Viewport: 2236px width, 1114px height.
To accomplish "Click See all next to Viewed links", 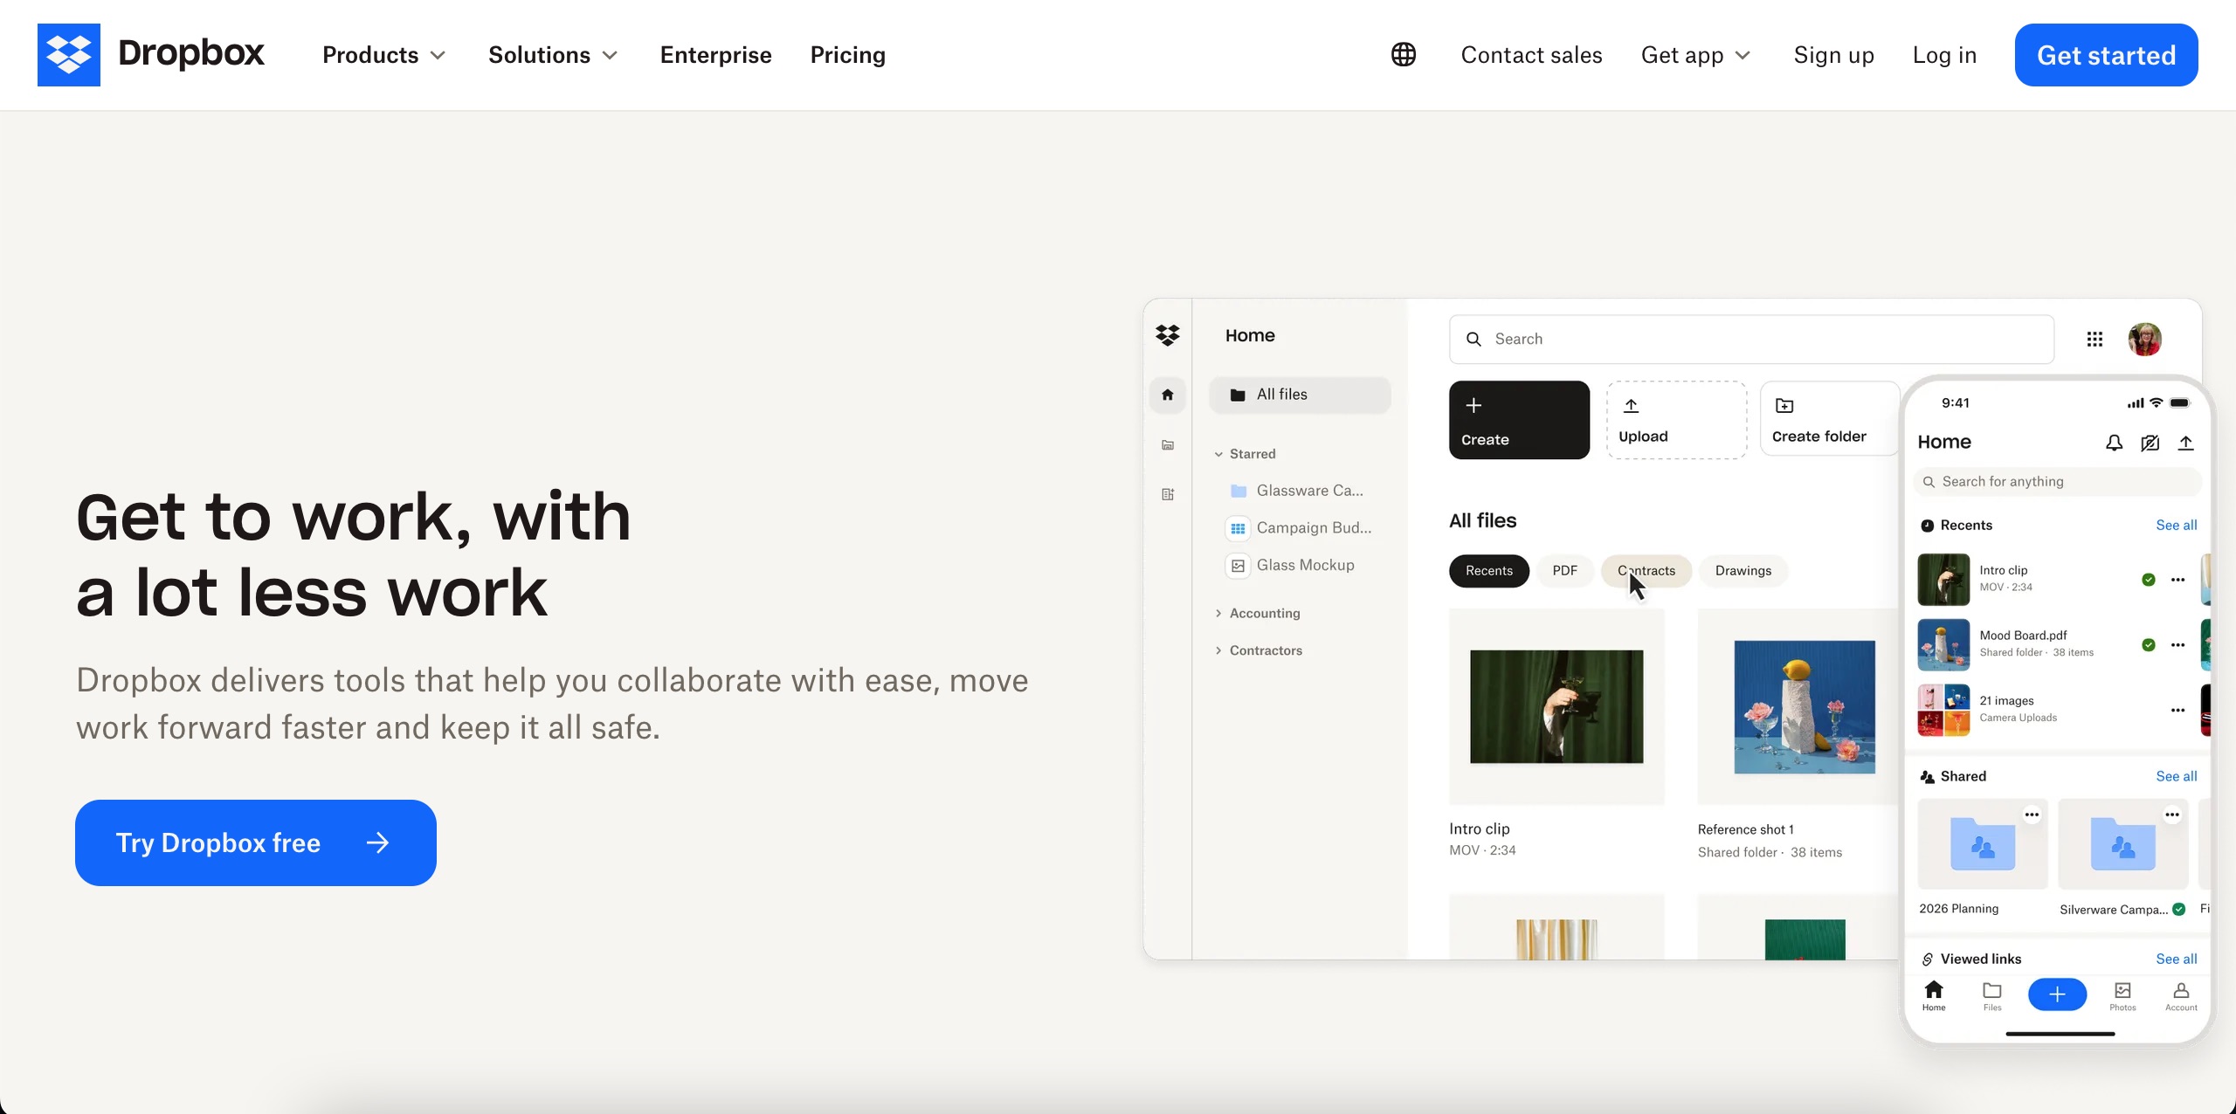I will [2176, 959].
